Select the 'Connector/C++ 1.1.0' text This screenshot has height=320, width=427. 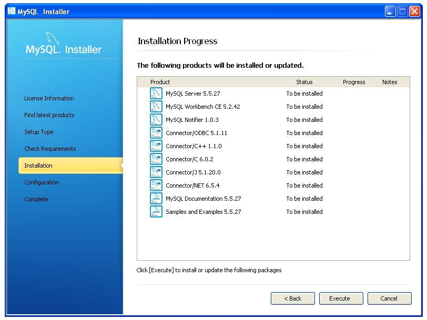[194, 146]
